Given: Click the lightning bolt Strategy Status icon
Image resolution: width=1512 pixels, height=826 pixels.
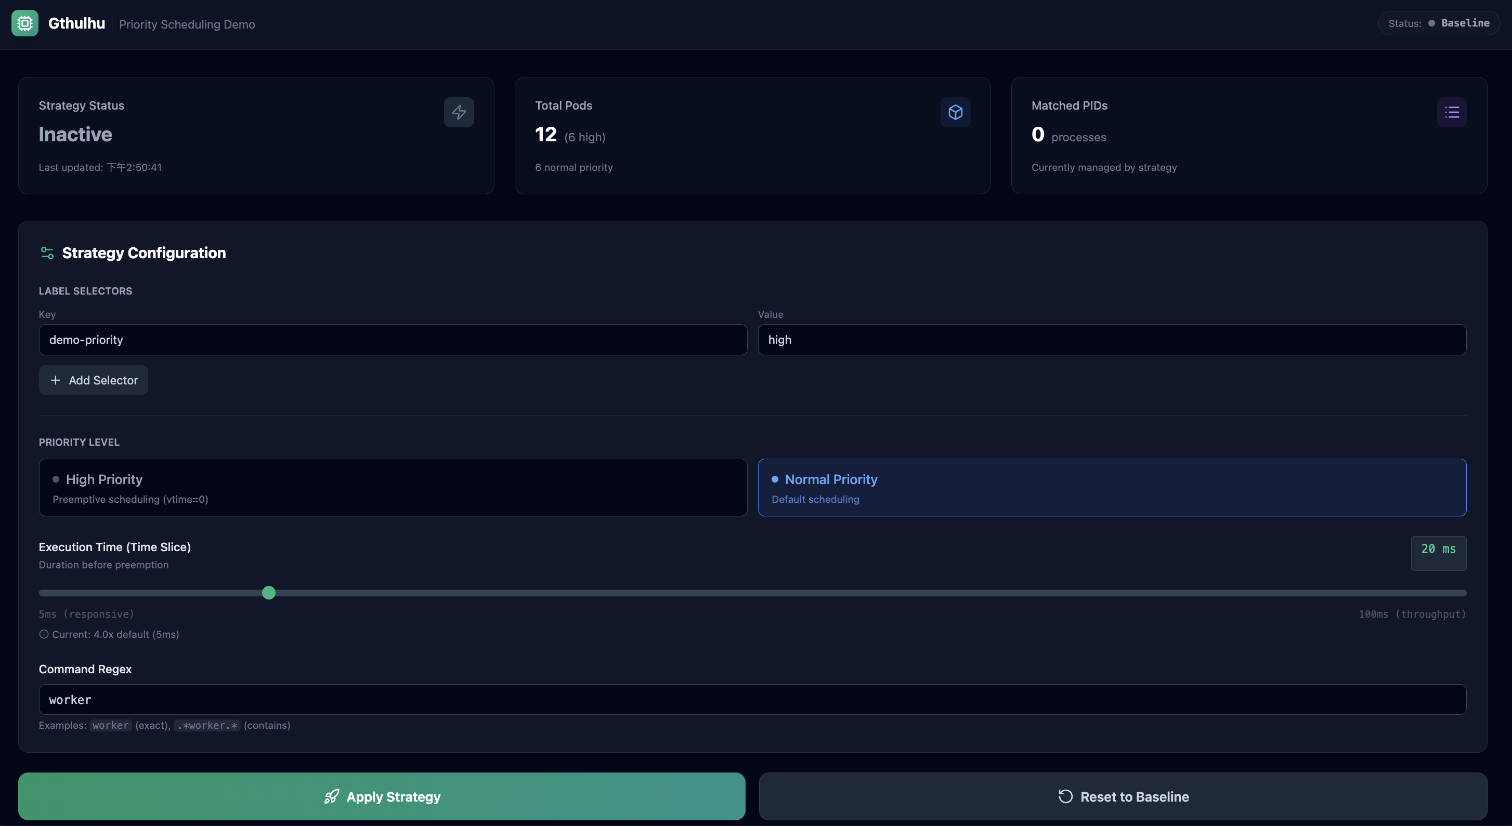Looking at the screenshot, I should pos(459,112).
